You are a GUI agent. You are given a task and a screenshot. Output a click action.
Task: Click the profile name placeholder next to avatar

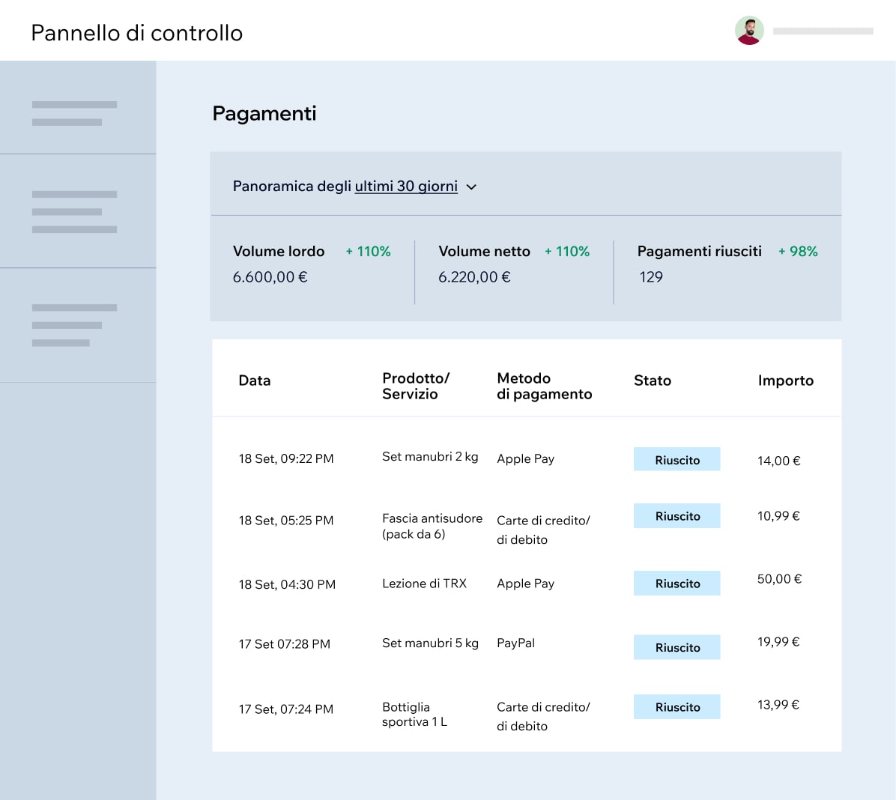(x=823, y=31)
